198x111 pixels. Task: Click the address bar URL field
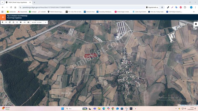81,7
